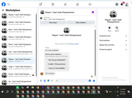This screenshot has width=132, height=98.
Task: Open the taskbar clock showing 11:14 PM
Action: point(123,92)
